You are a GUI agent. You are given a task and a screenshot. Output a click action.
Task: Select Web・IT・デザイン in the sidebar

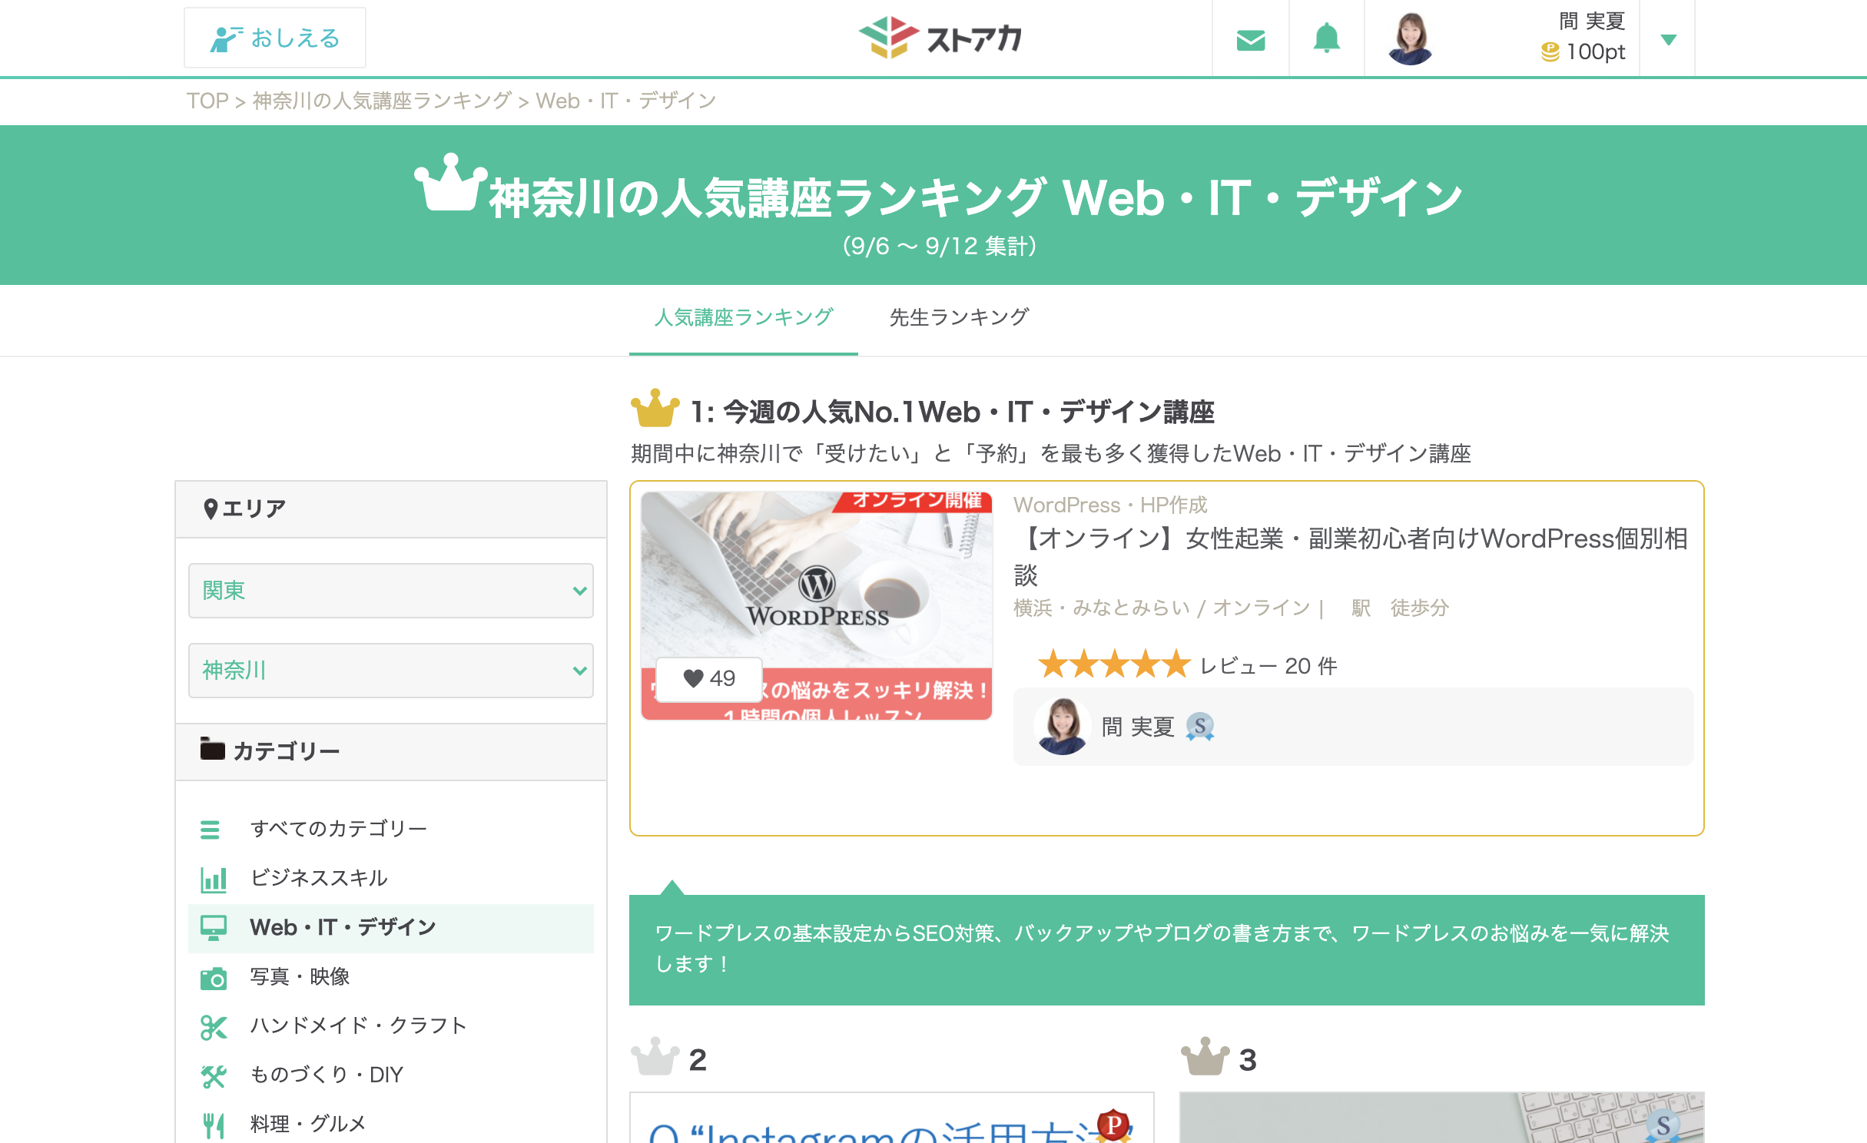[391, 928]
